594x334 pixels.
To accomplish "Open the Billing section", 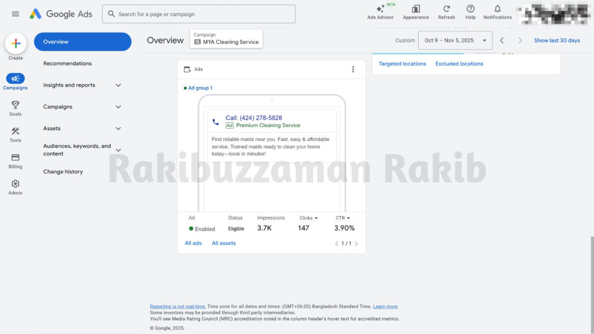I will [15, 161].
